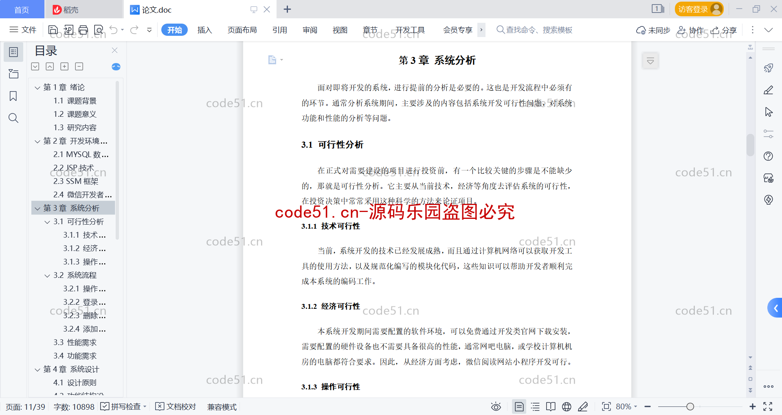Click the 分享 share button
Screen dimensions: 782x415
(724, 30)
